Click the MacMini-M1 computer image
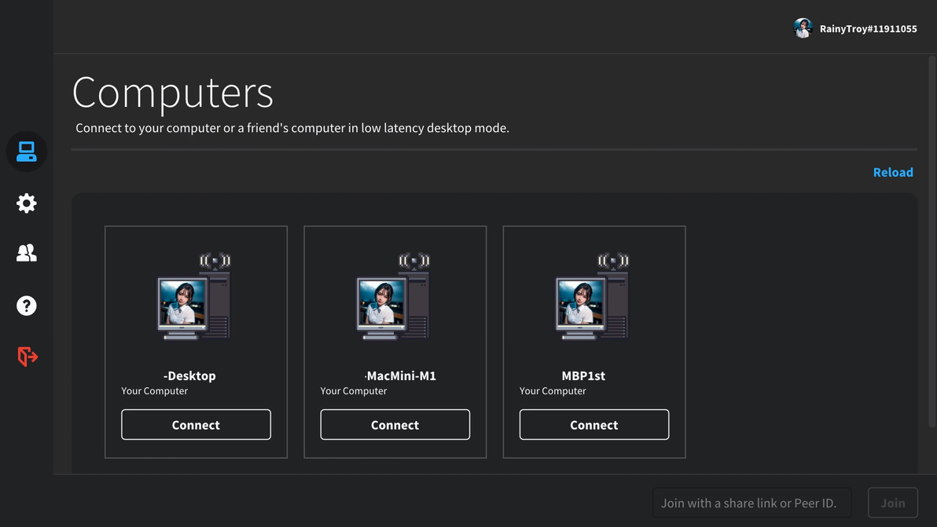Screen dimensions: 937x527 pos(393,297)
